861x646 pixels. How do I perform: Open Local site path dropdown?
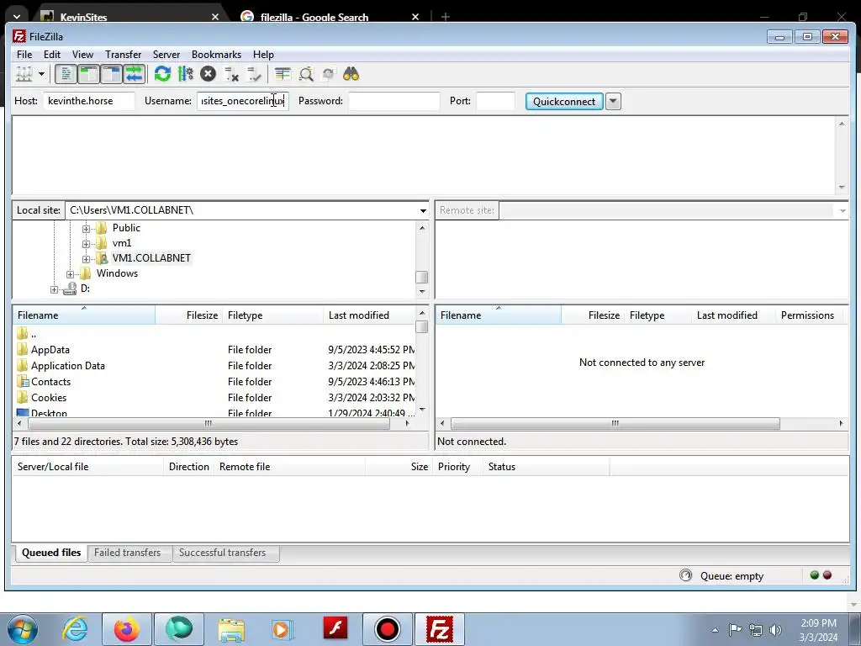[423, 210]
